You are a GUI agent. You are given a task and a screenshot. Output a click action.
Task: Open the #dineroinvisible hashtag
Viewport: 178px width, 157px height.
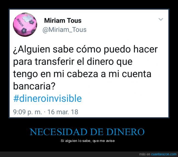pyautogui.click(x=47, y=98)
